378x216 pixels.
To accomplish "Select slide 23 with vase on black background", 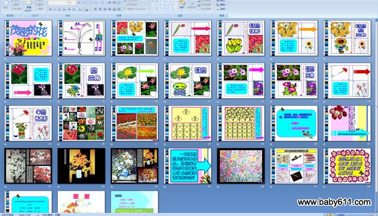I will tap(81, 166).
